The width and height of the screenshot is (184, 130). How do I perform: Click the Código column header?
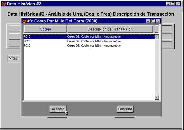(45, 29)
